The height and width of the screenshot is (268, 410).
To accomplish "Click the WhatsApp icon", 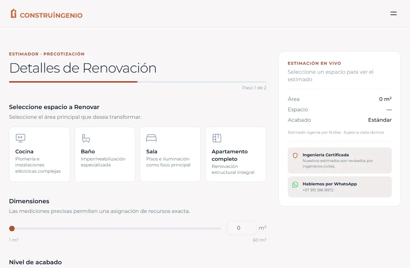I will tap(295, 185).
